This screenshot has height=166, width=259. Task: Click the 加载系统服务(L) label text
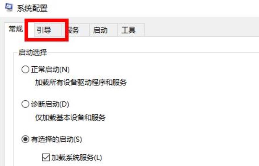click(77, 158)
